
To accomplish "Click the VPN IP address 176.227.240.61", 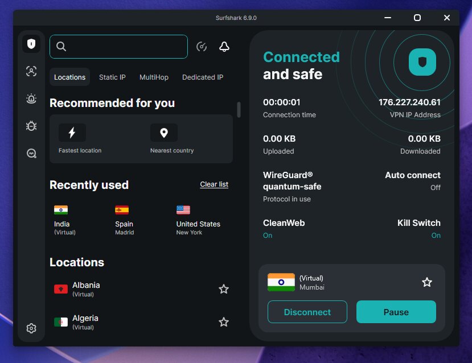I will click(409, 102).
